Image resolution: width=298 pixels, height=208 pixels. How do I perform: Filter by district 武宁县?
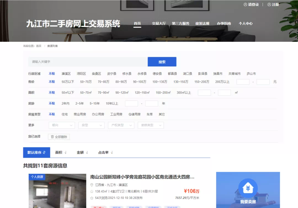point(112,74)
